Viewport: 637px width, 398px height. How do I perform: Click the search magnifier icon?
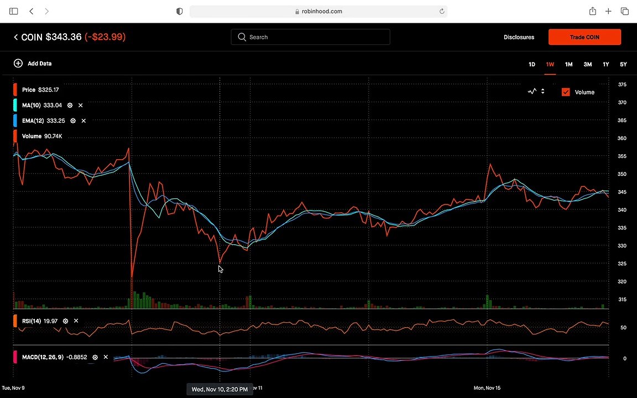pos(242,37)
